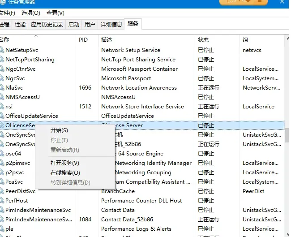This screenshot has height=237, width=291.
Task: Switch to the 启动 tab
Action: tap(74, 24)
